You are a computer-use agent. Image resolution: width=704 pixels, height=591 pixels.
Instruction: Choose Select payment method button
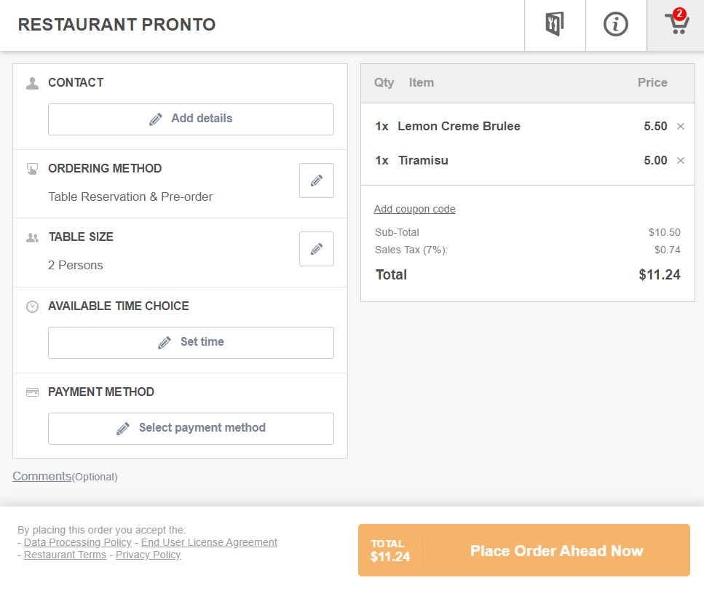point(191,429)
